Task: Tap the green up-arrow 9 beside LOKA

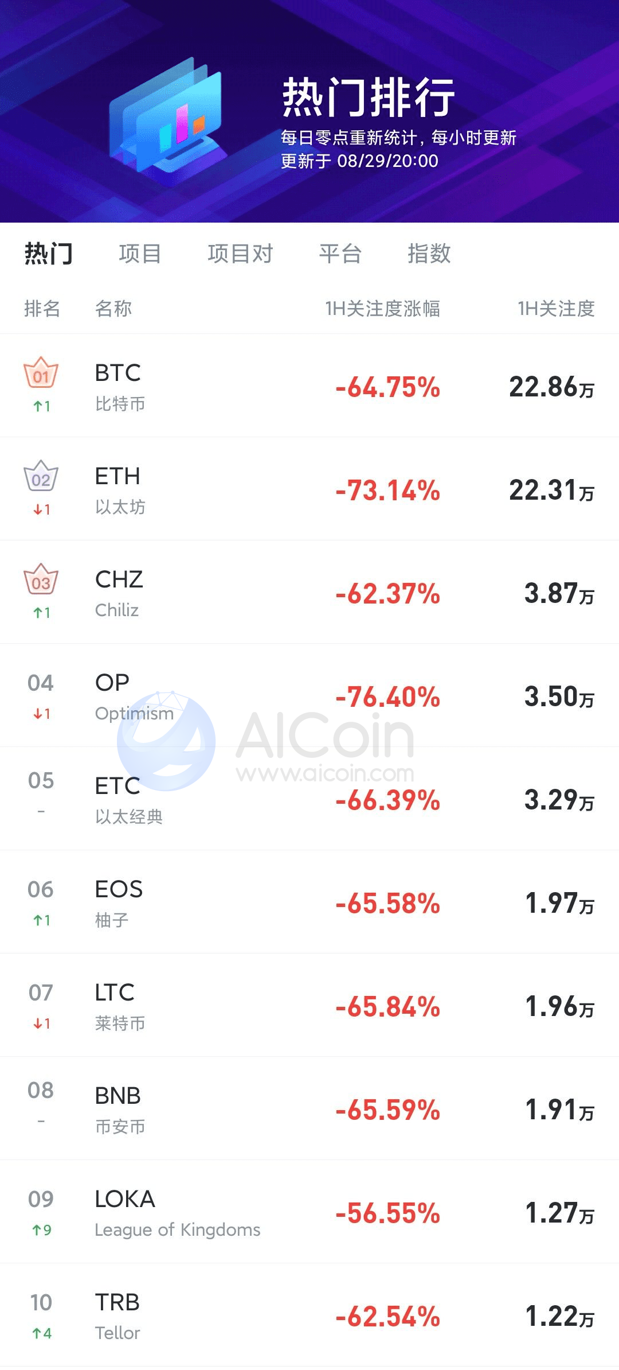Action: point(42,1229)
